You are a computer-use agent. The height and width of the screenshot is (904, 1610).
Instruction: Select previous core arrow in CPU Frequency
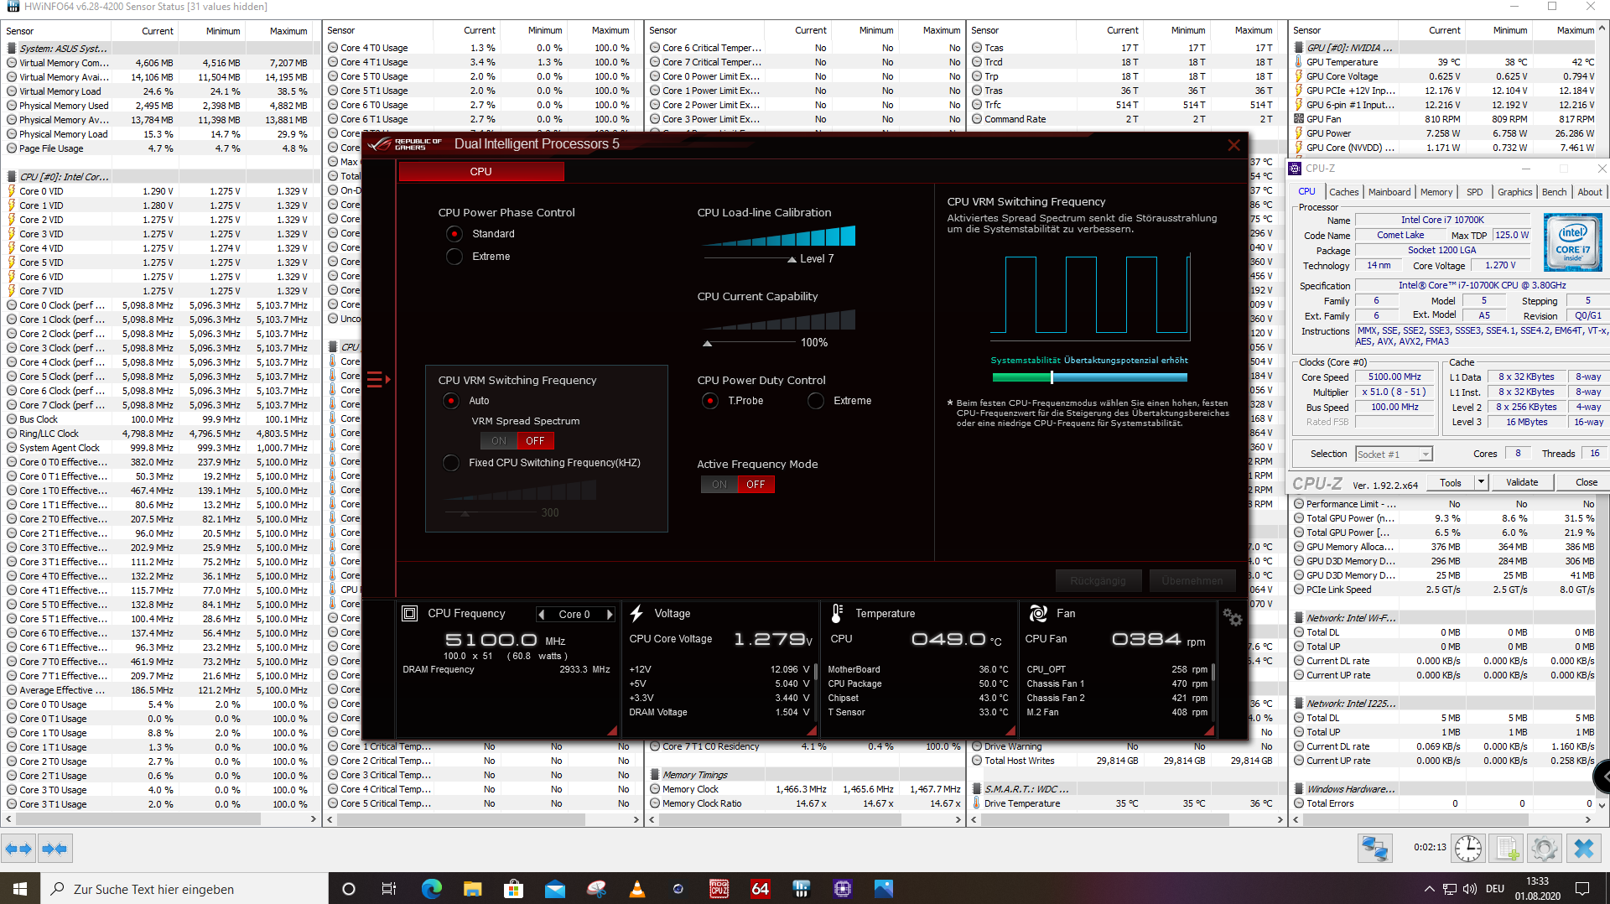point(542,615)
